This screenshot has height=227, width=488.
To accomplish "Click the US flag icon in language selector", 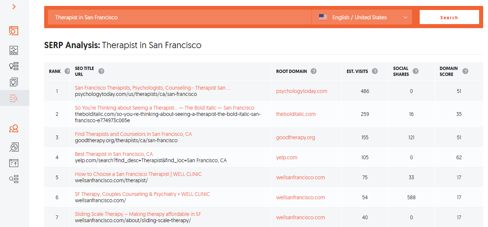I will pyautogui.click(x=323, y=17).
